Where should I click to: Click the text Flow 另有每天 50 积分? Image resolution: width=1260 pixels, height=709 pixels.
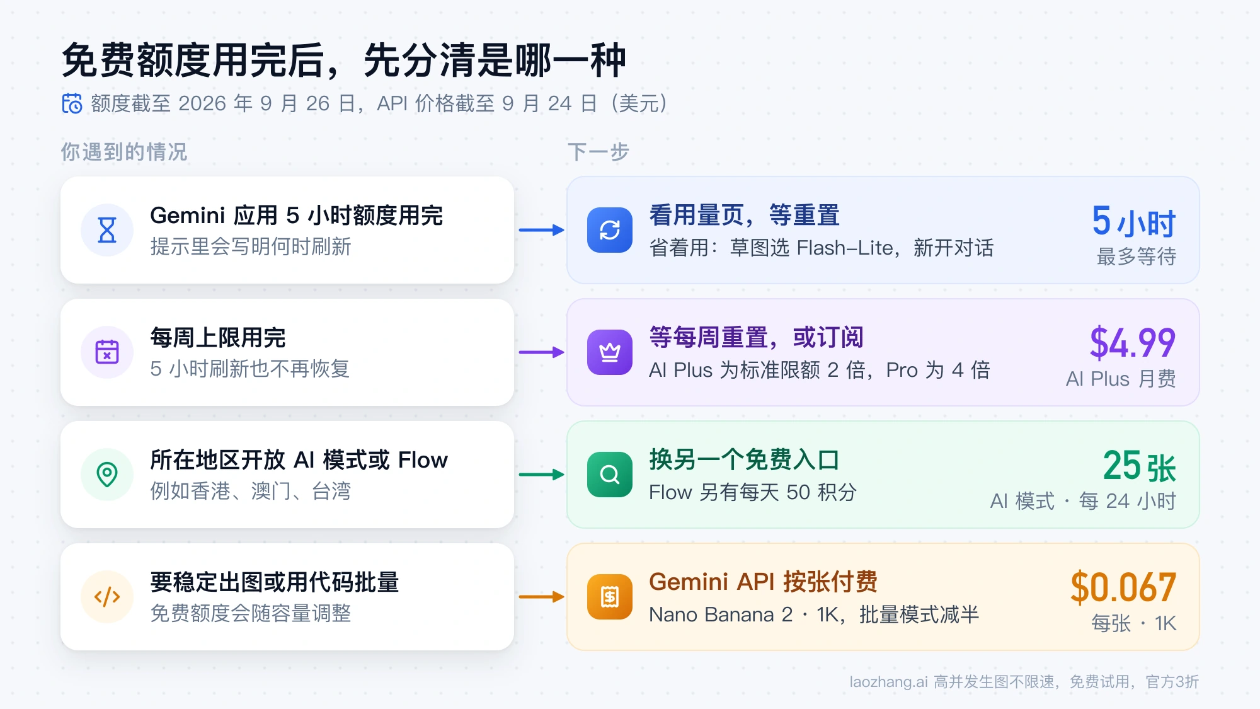(x=753, y=493)
